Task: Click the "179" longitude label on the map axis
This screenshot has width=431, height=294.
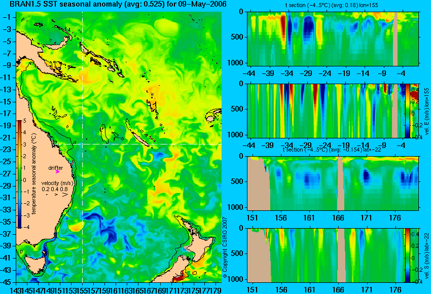Action: 217,290
